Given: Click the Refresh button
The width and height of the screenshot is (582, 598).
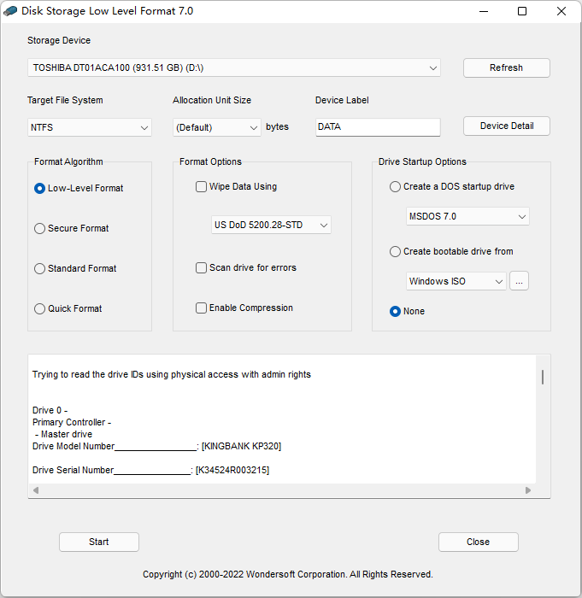Looking at the screenshot, I should (x=507, y=67).
